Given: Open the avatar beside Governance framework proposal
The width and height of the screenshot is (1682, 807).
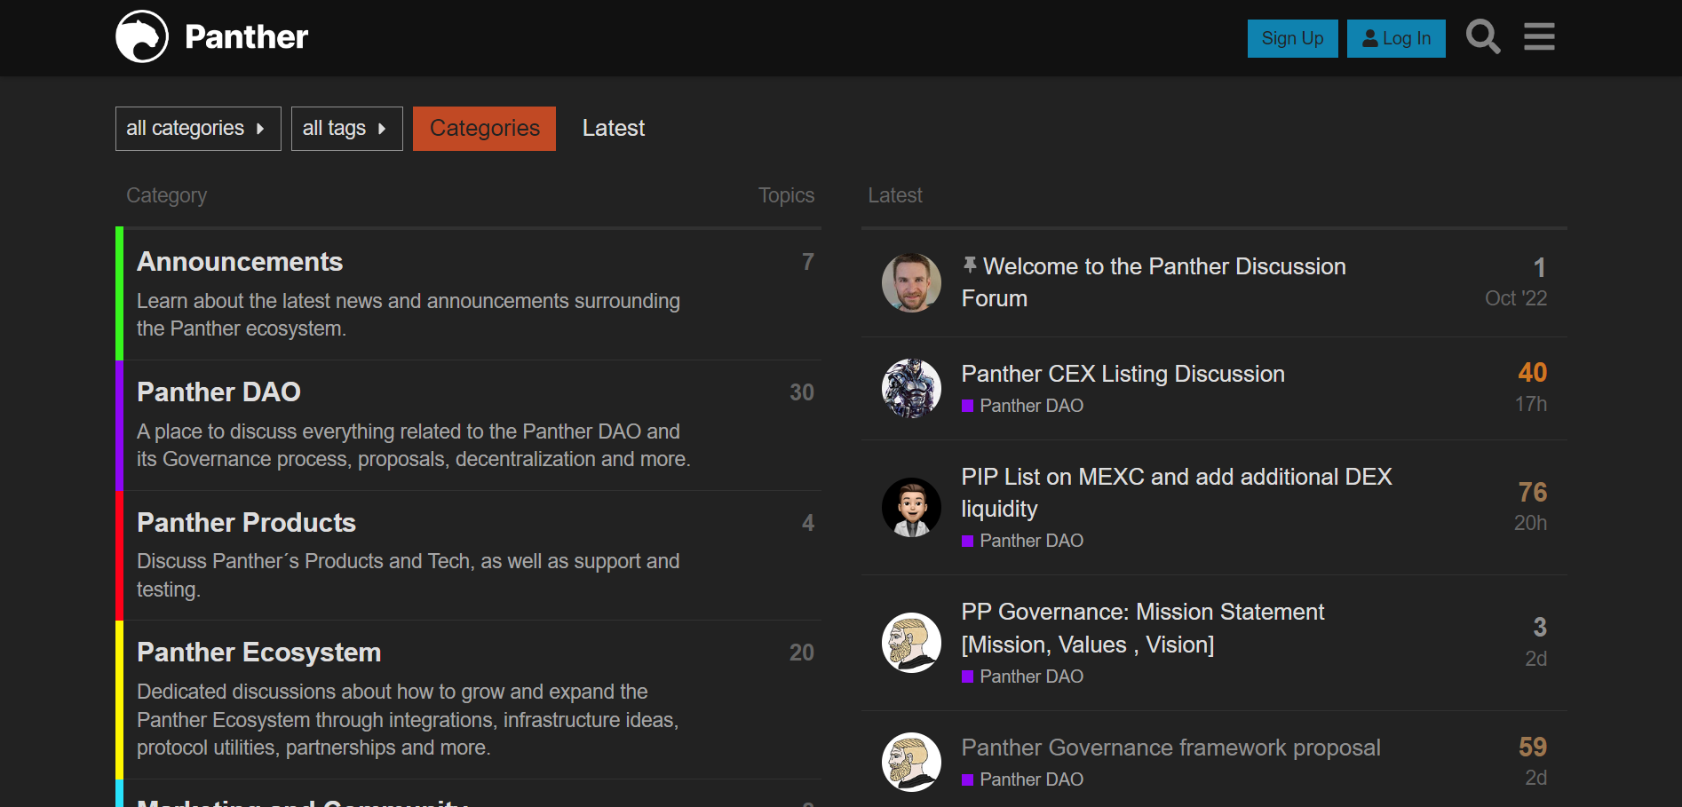Looking at the screenshot, I should pos(911,762).
